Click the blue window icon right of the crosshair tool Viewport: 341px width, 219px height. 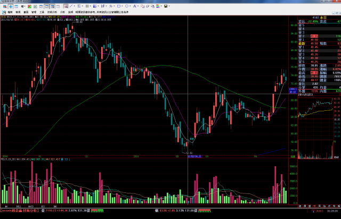pyautogui.click(x=16, y=6)
